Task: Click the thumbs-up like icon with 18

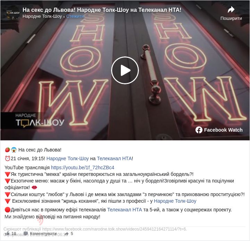Action: 7,233
